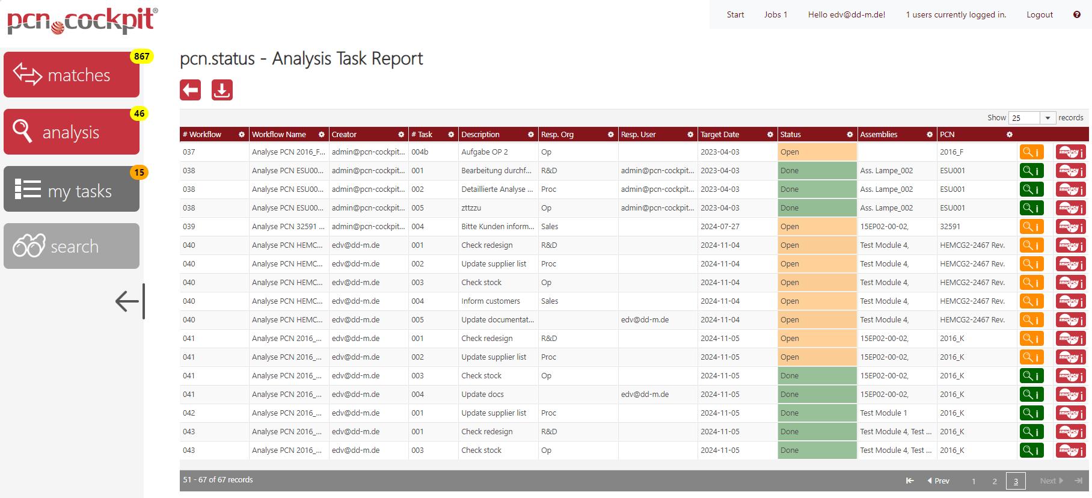Open smartPCN info for Inform customers row

(1070, 301)
